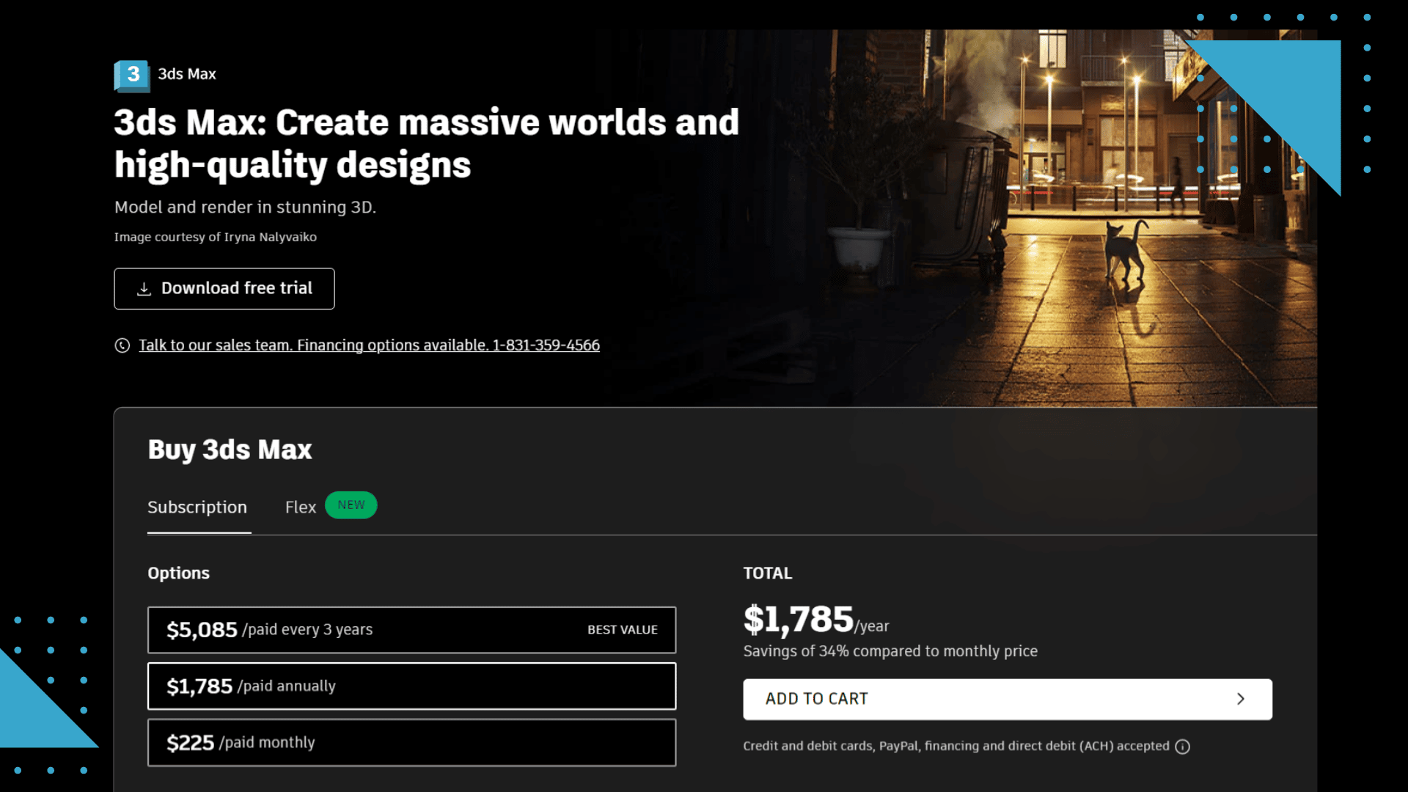Screen dimensions: 1408x792
Task: Select the Flex tab
Action: pos(301,507)
